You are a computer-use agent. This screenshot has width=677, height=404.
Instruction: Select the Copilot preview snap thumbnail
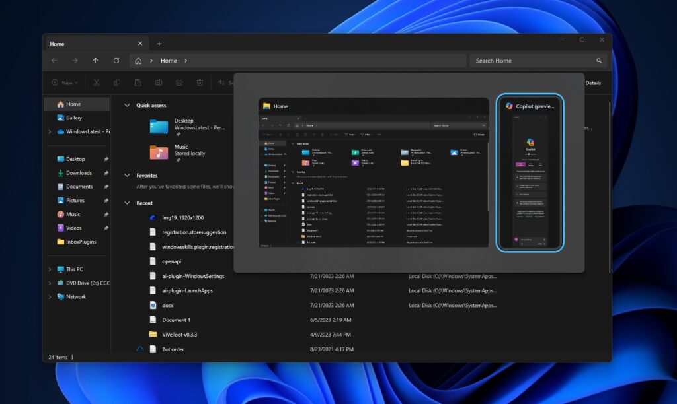tap(532, 174)
